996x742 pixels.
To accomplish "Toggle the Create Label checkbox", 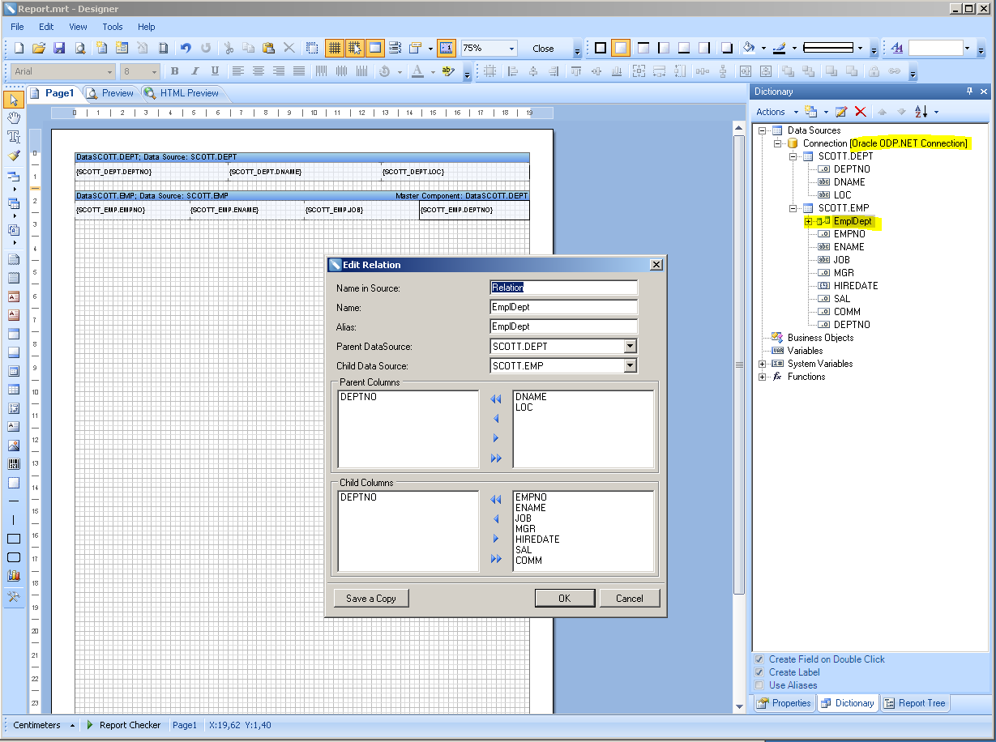I will (759, 672).
